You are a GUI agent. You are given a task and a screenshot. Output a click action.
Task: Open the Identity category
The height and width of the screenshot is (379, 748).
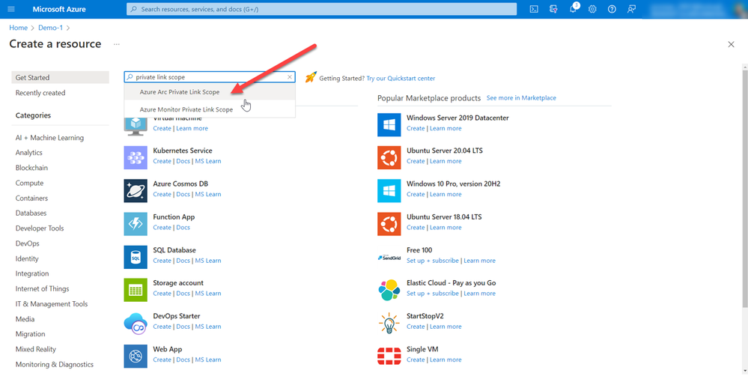pos(27,258)
